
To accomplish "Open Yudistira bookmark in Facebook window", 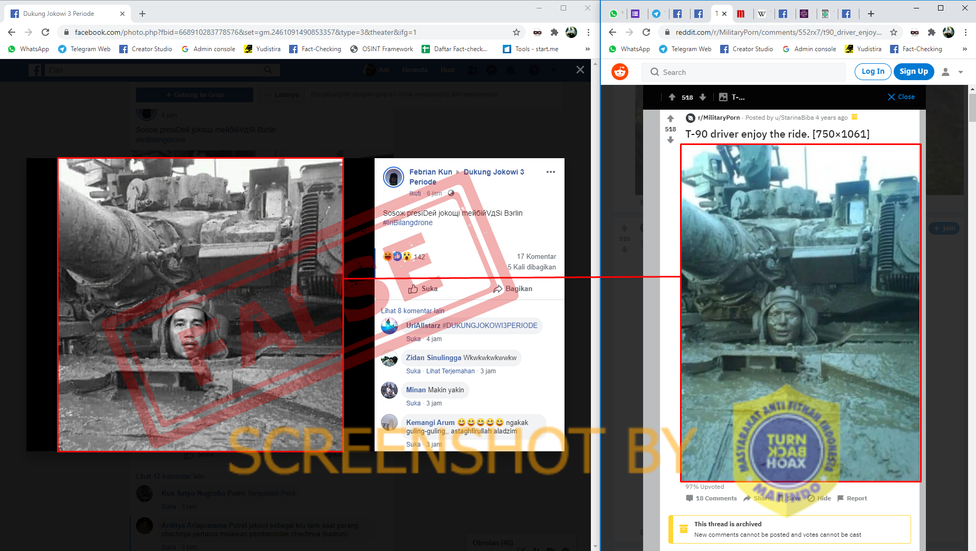I will coord(262,49).
